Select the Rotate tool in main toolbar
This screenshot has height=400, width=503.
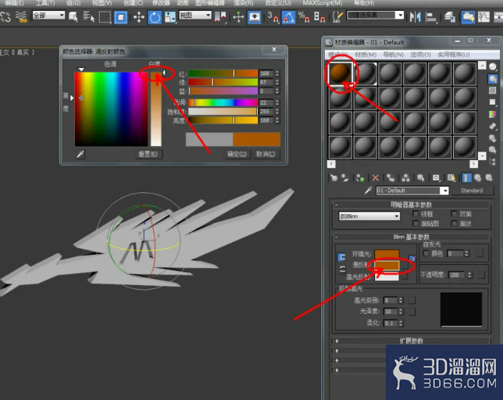(155, 17)
